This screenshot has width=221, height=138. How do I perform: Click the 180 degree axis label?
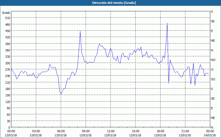8,89
